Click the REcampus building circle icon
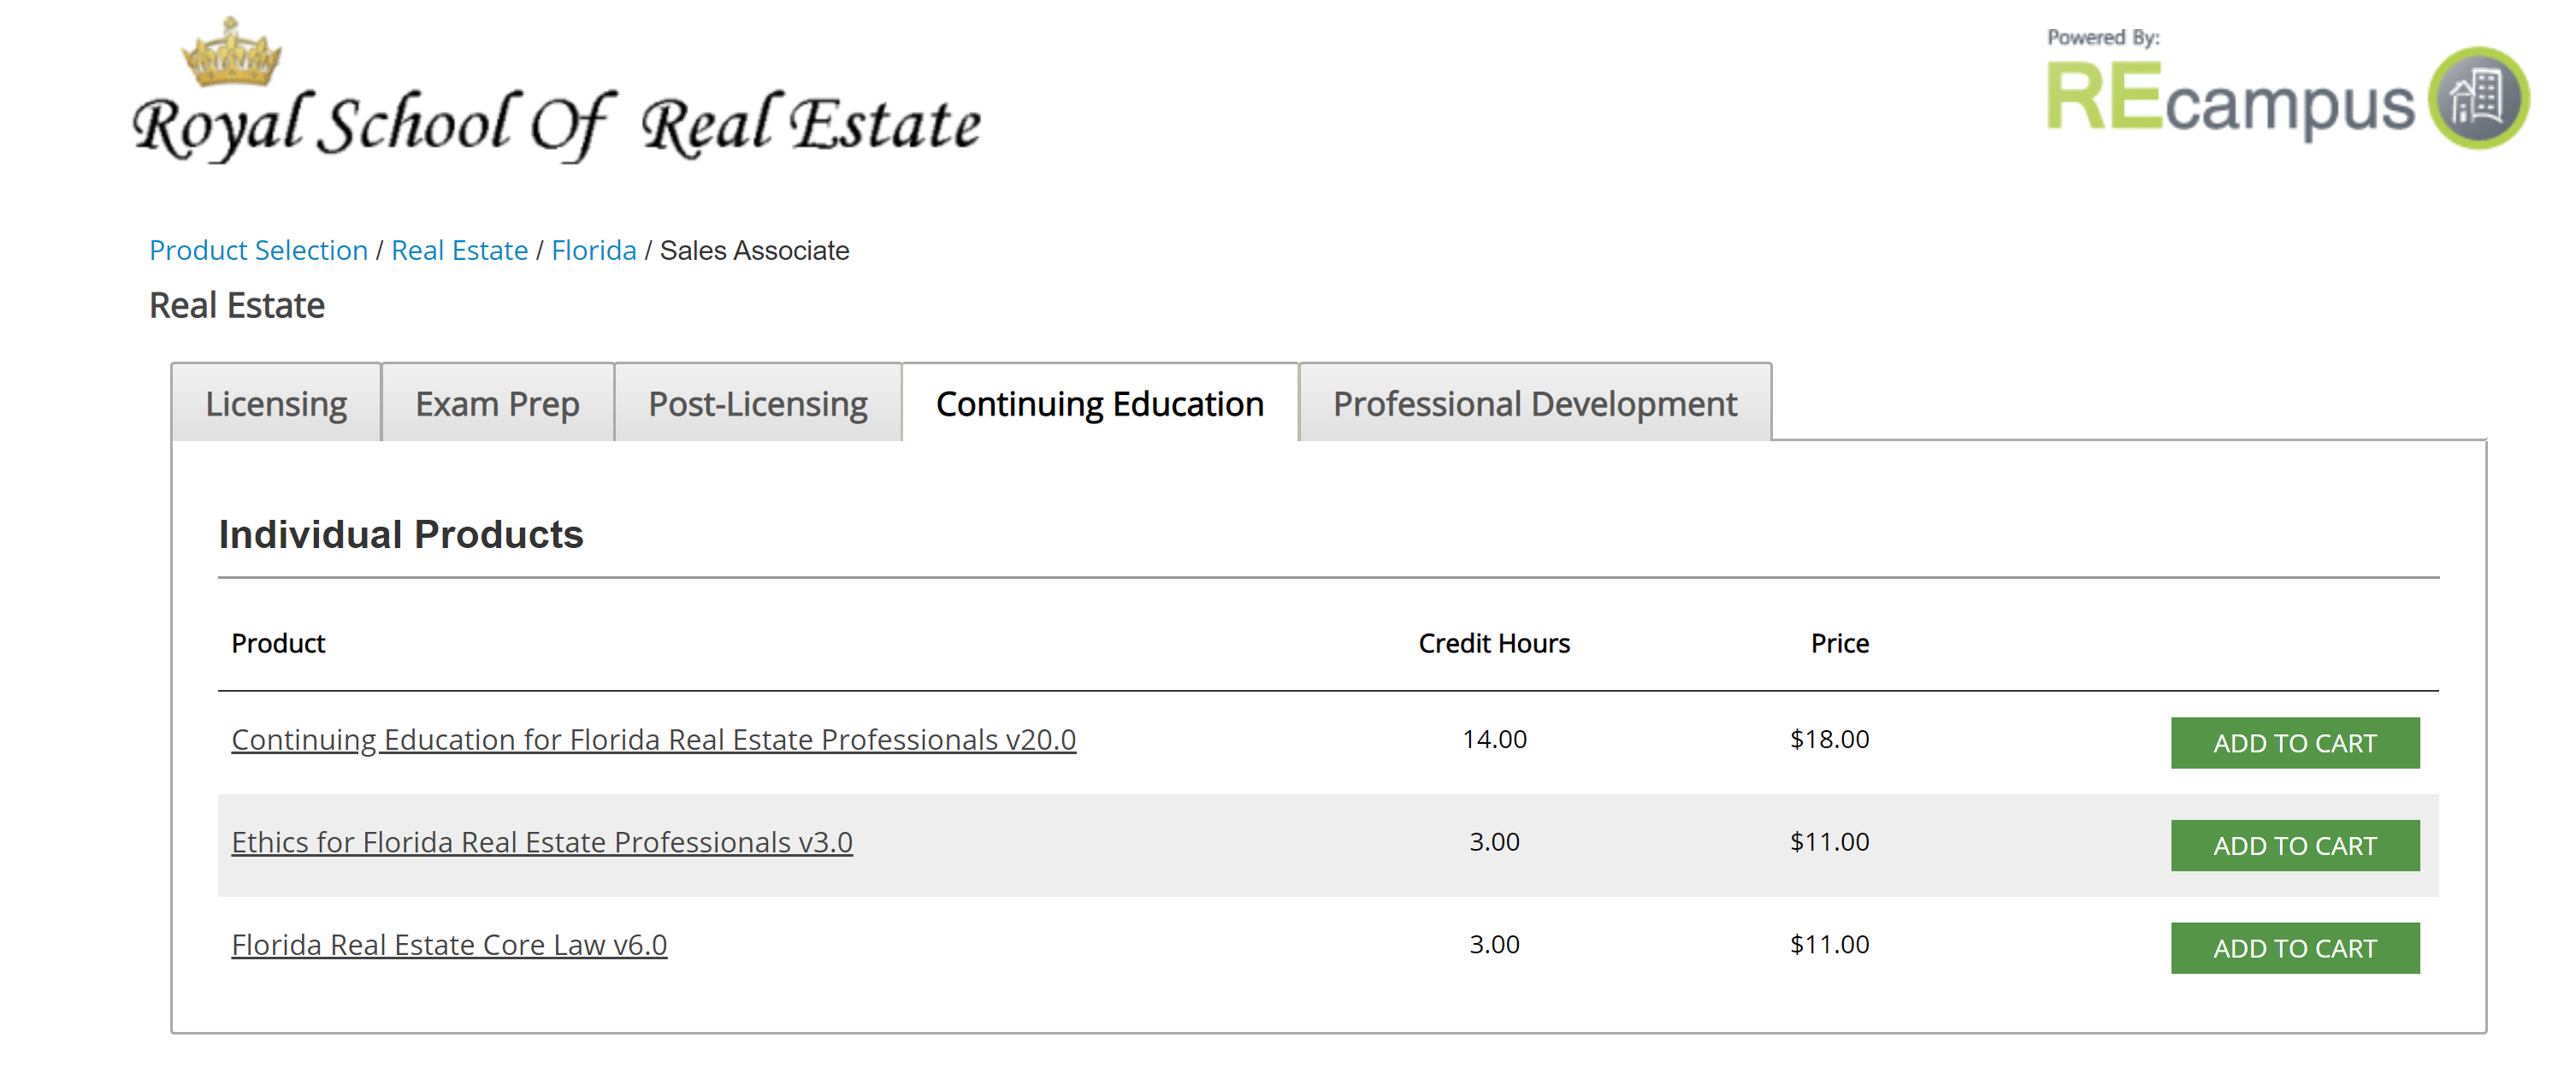 pos(2479,98)
